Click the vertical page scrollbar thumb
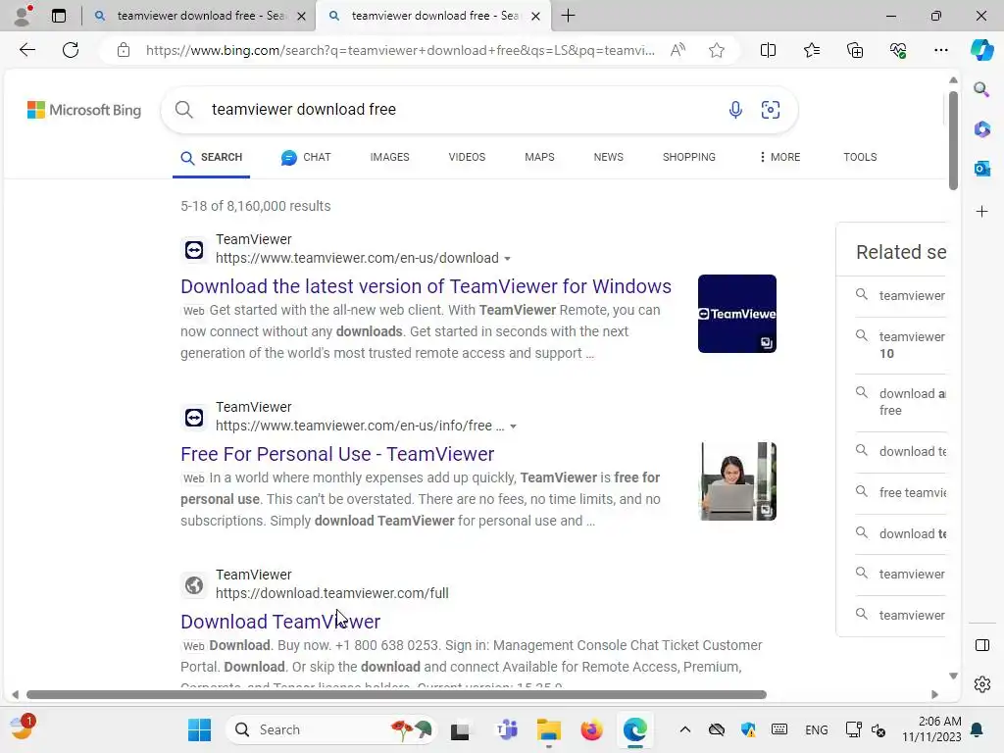Image resolution: width=1004 pixels, height=753 pixels. click(x=953, y=140)
